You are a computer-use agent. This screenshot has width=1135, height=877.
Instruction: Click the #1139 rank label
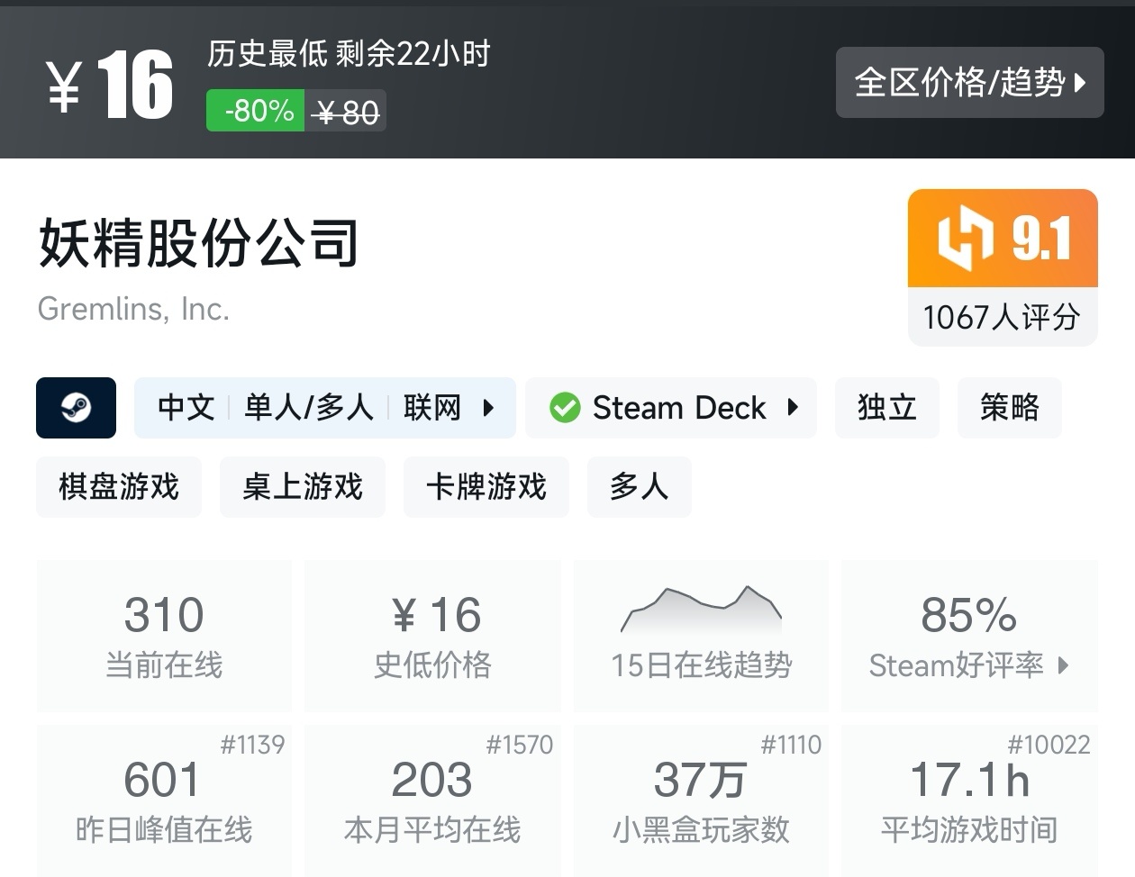(253, 745)
